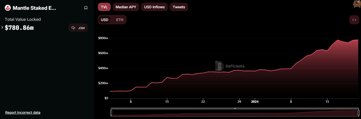
Task: Enable the USD Inflows chart series
Action: [x=154, y=7]
